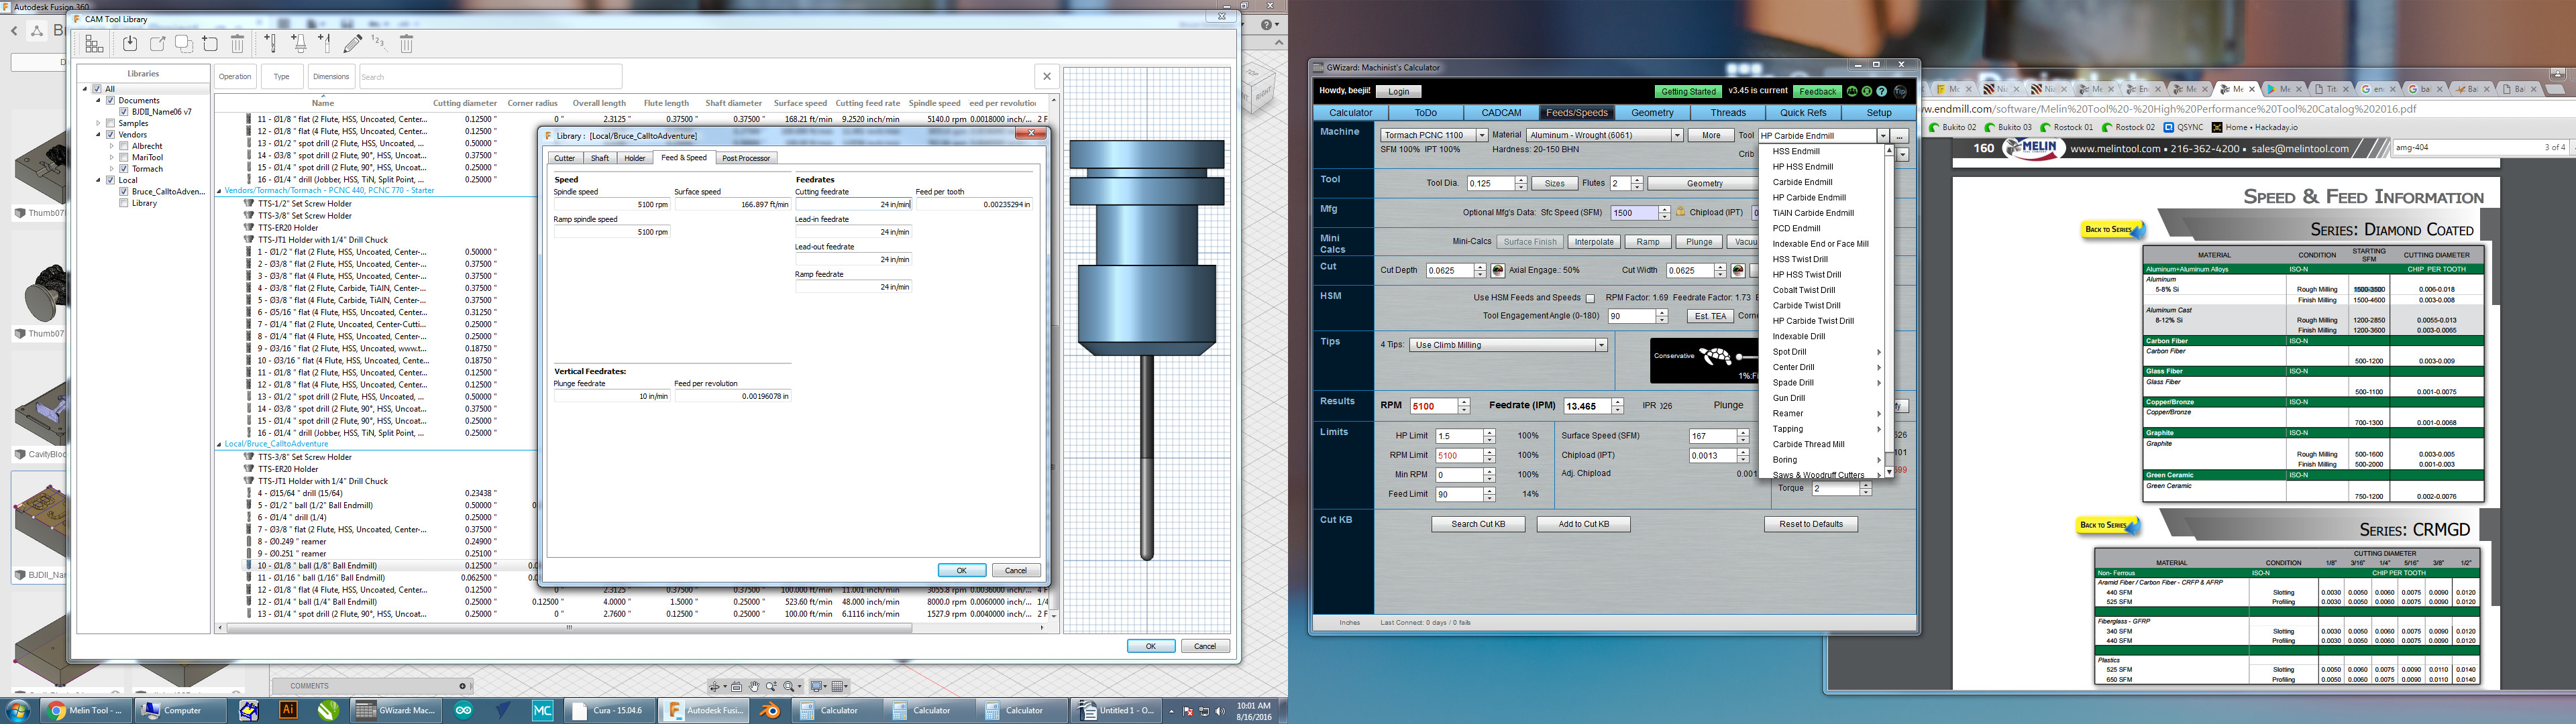Switch to the Cutter tab
Viewport: 2576px width, 724px height.
coord(565,158)
